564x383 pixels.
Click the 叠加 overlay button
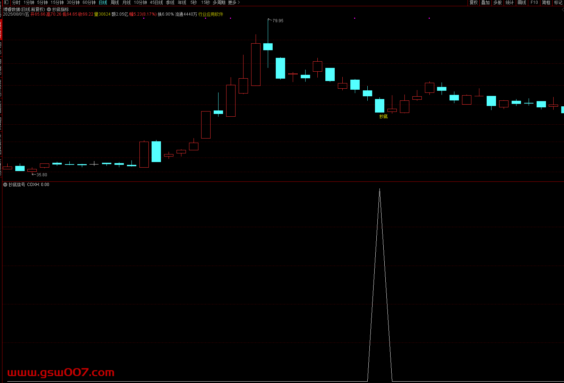pos(486,2)
